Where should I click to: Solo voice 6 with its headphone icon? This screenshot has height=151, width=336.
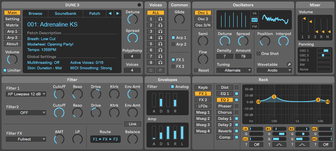[160, 50]
